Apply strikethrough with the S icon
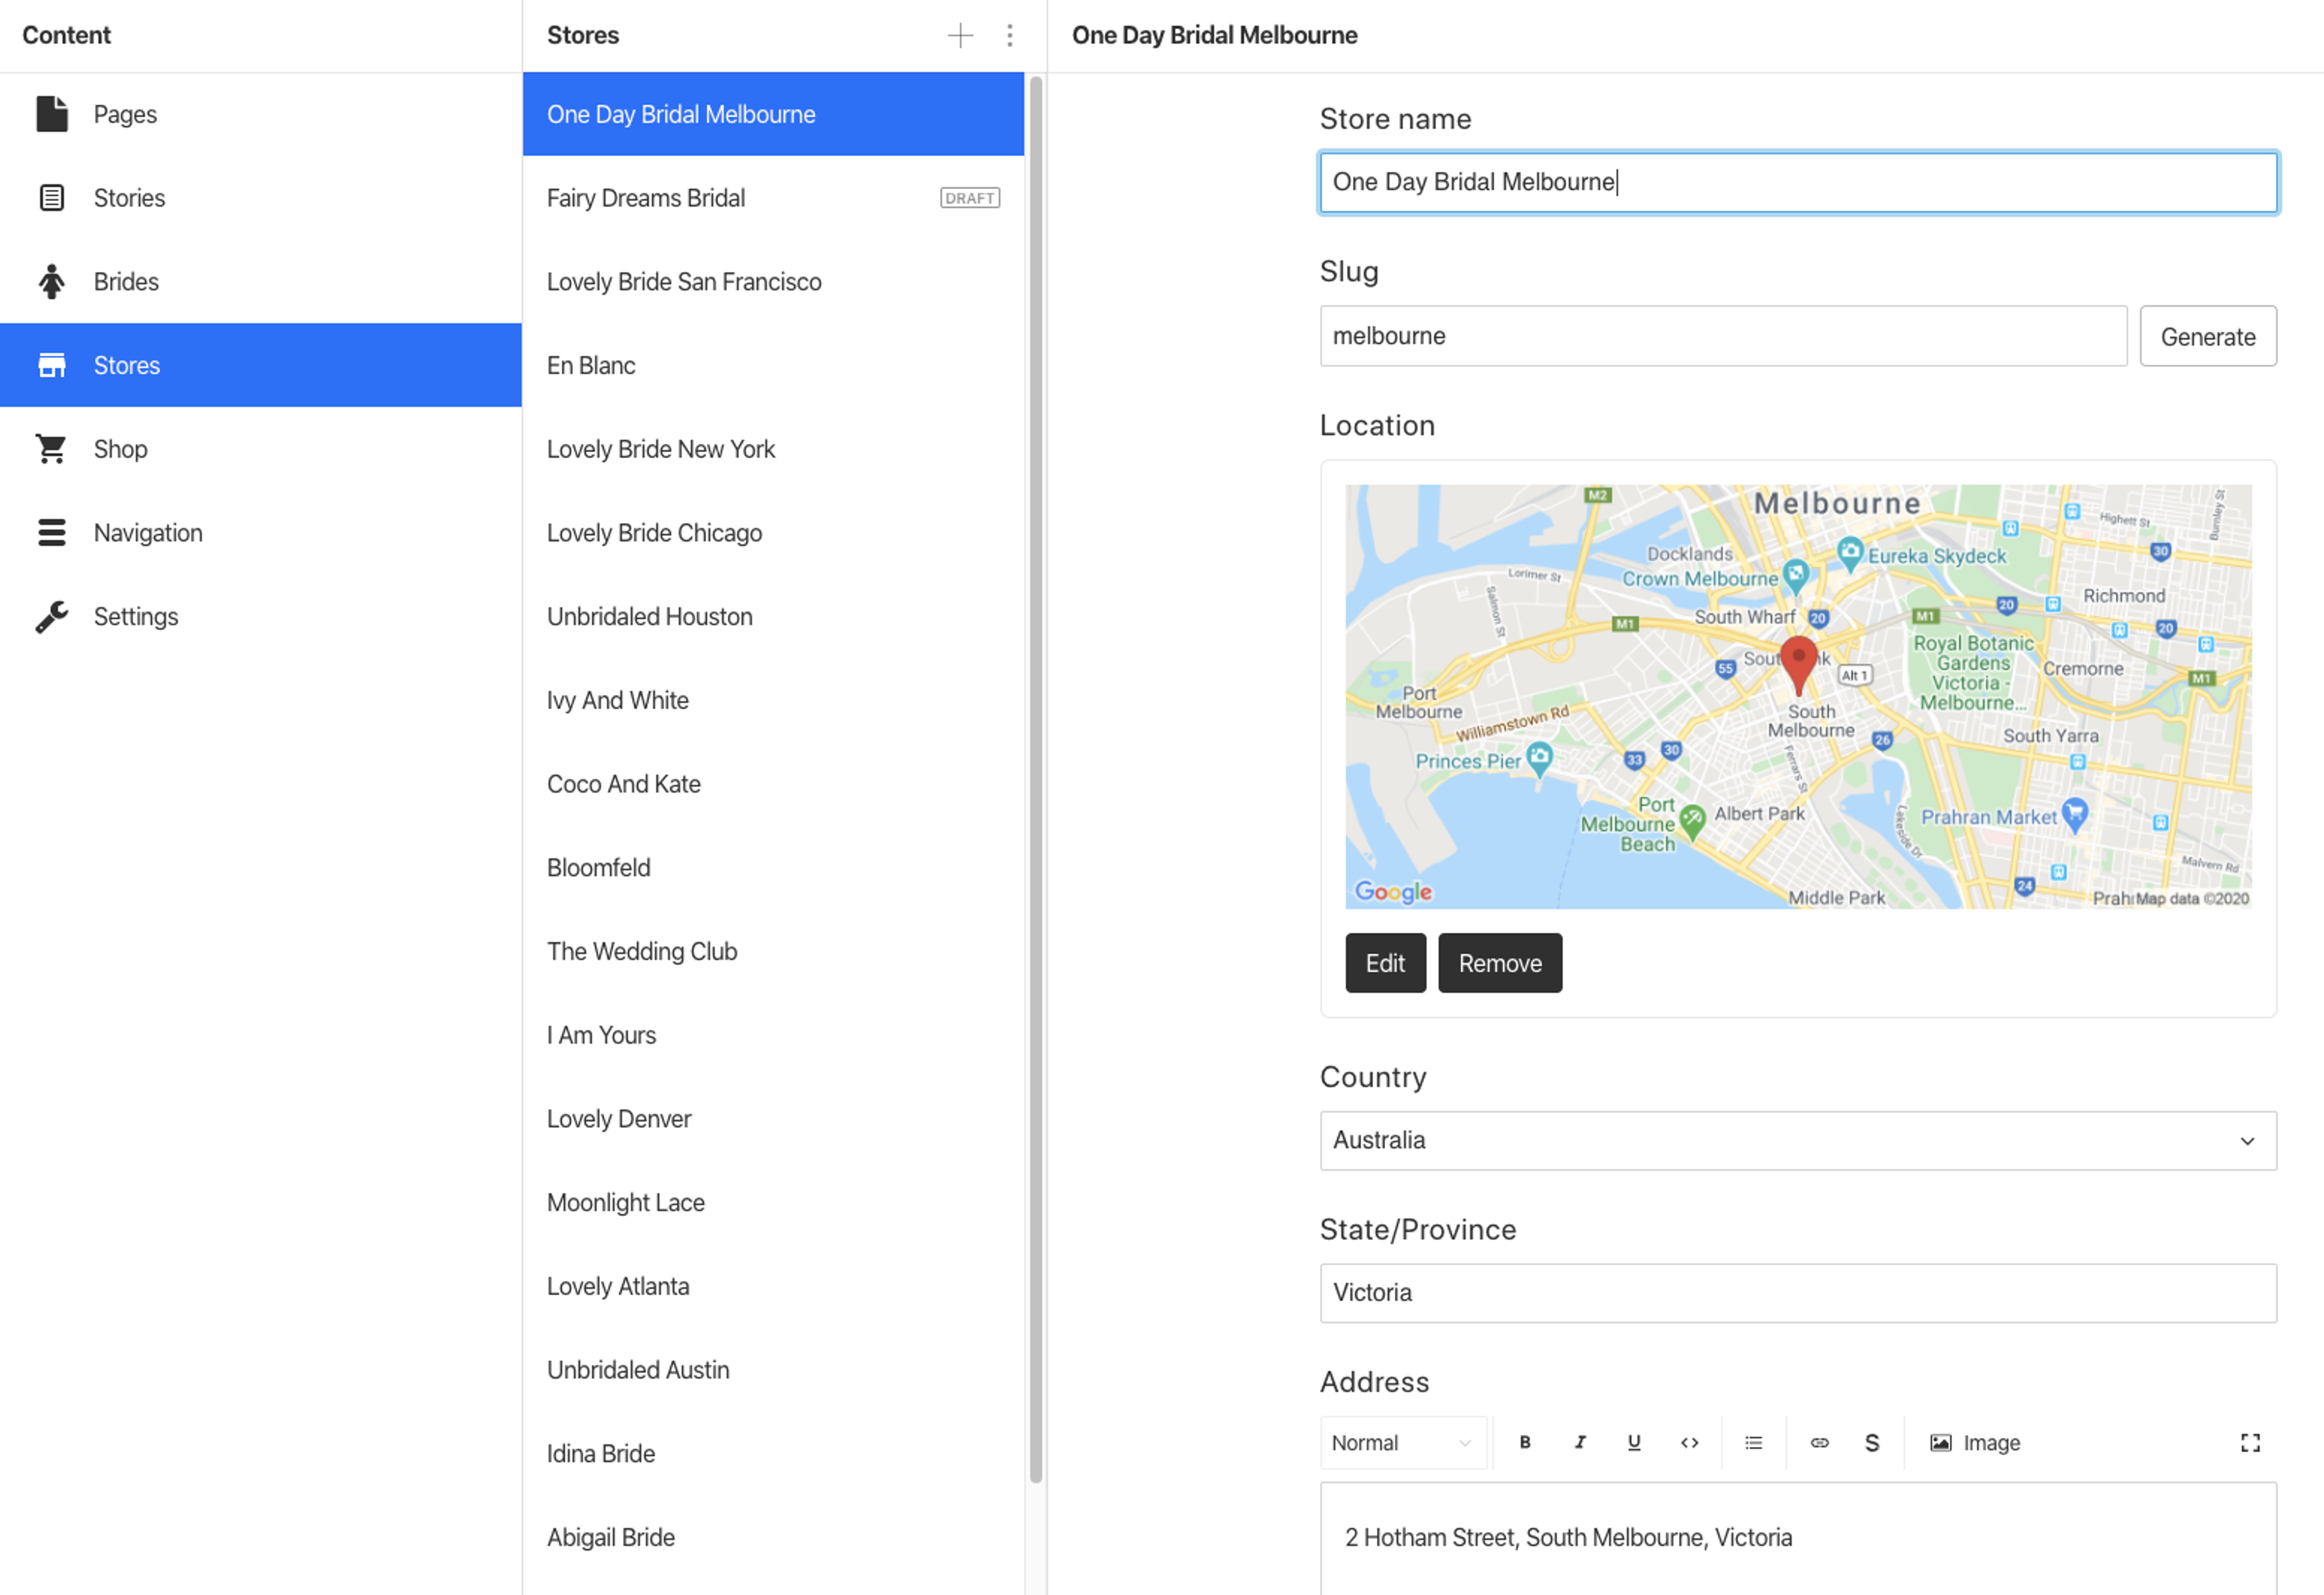Screen dimensions: 2324x1595 point(1871,1442)
